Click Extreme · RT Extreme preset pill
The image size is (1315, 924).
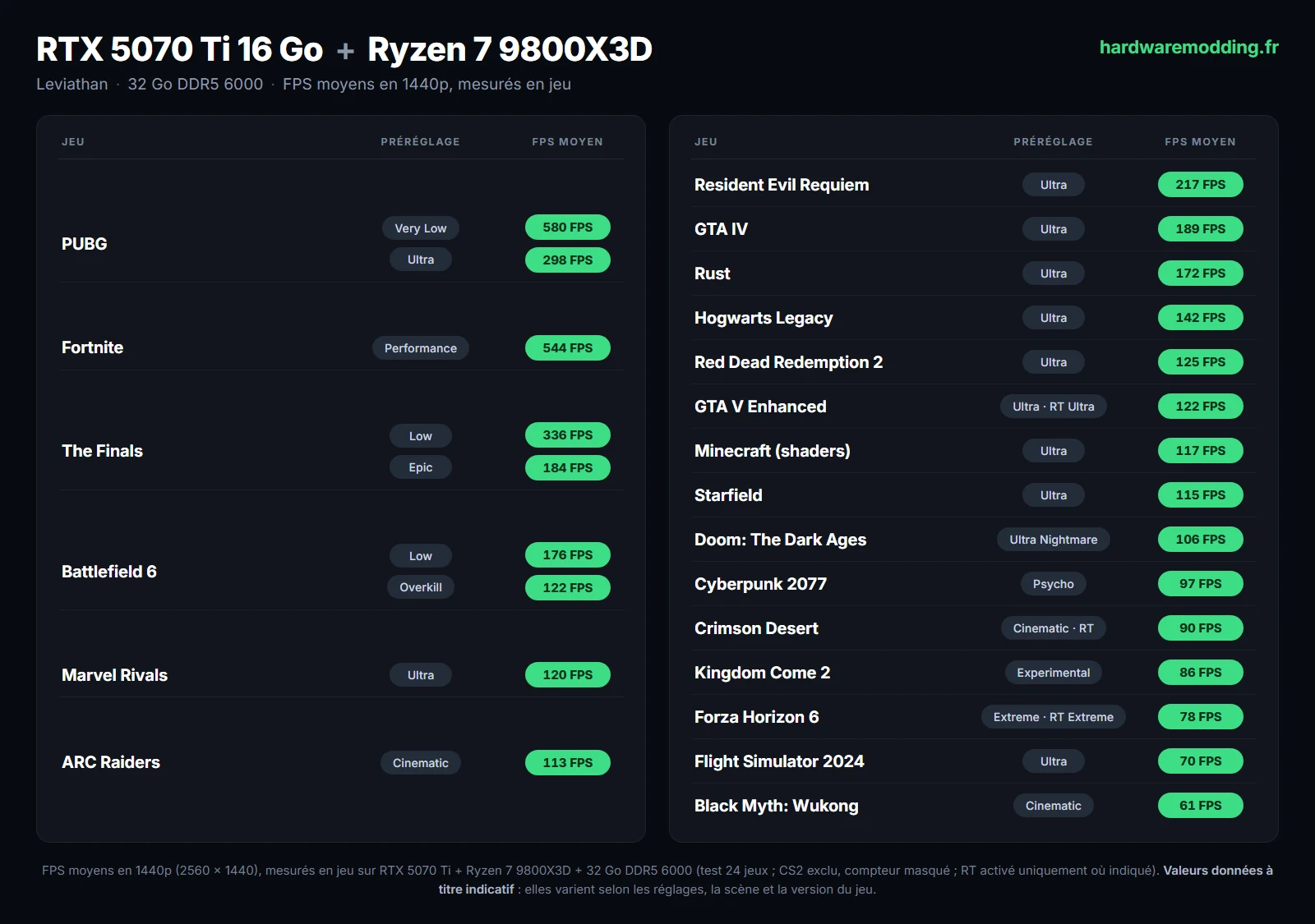(x=1053, y=717)
